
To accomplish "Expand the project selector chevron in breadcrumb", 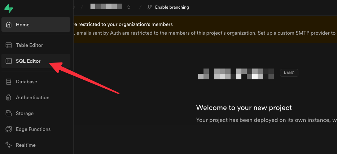I will point(129,7).
